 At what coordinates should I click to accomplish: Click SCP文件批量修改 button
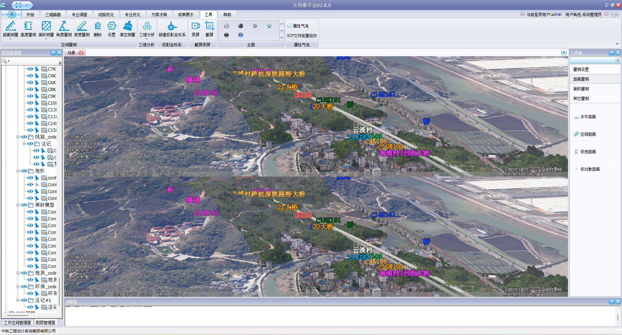click(302, 36)
